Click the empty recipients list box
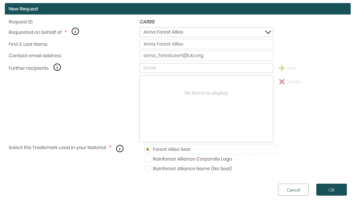Screen dimensions: 353x203 pyautogui.click(x=206, y=109)
